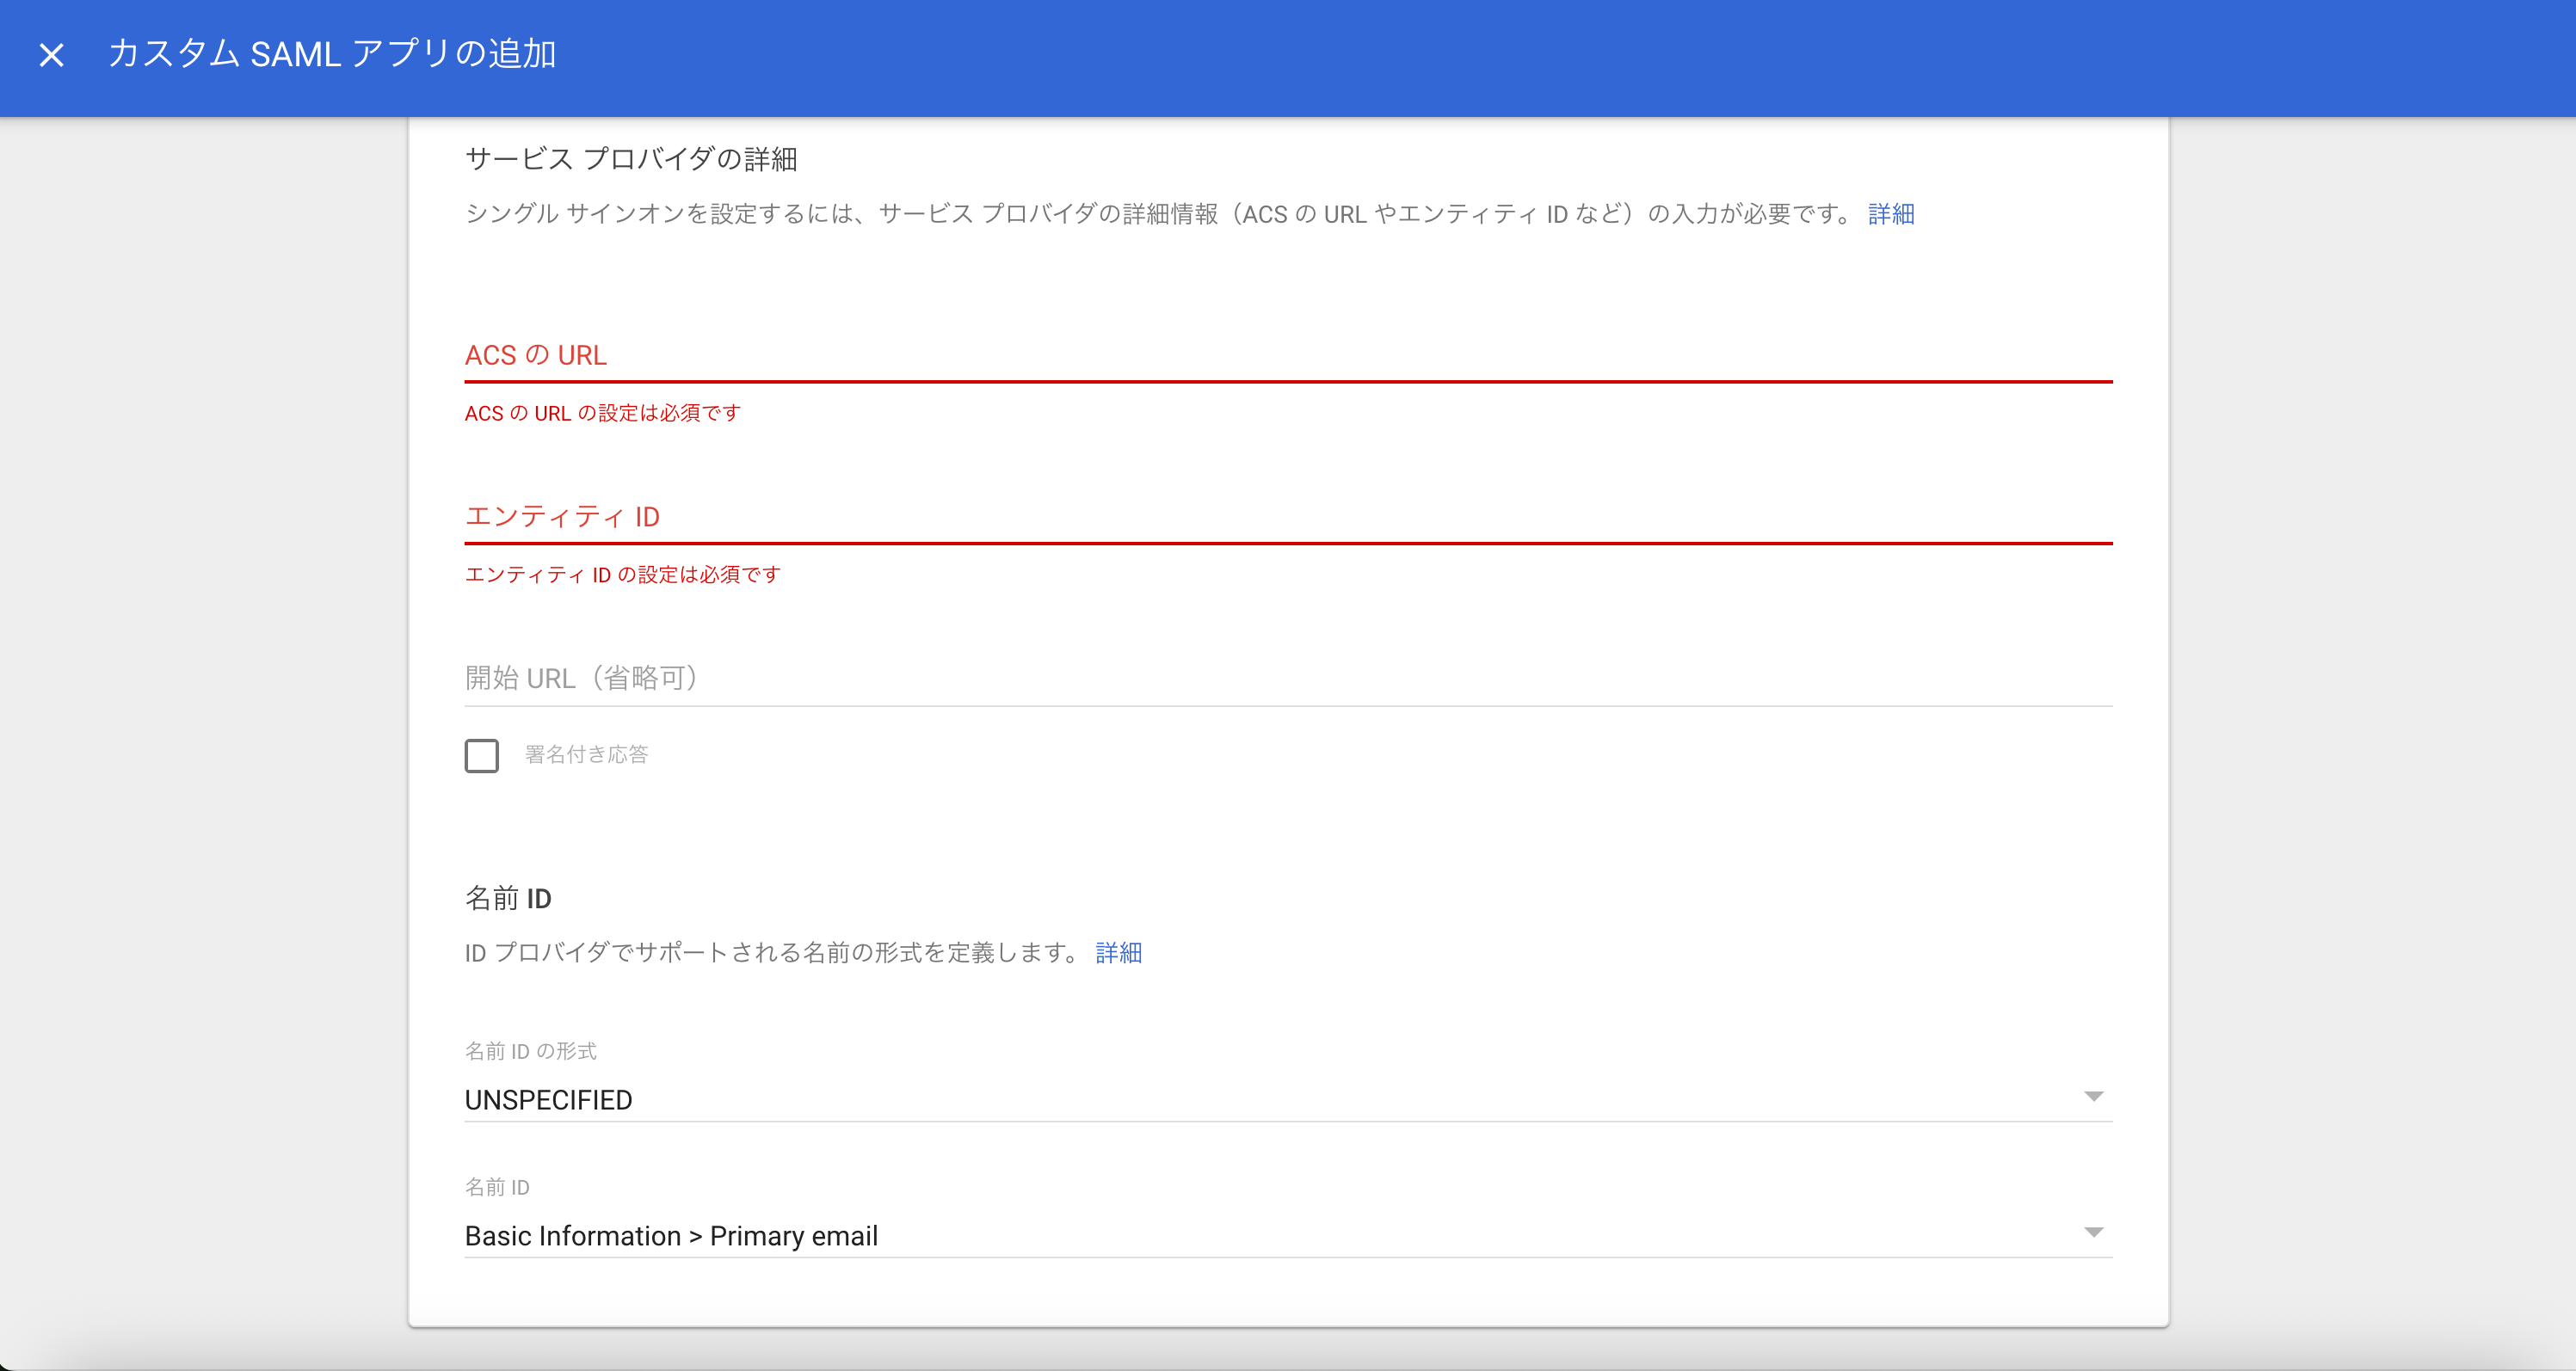
Task: Focus the エンティティ ID text field
Action: click(1287, 517)
